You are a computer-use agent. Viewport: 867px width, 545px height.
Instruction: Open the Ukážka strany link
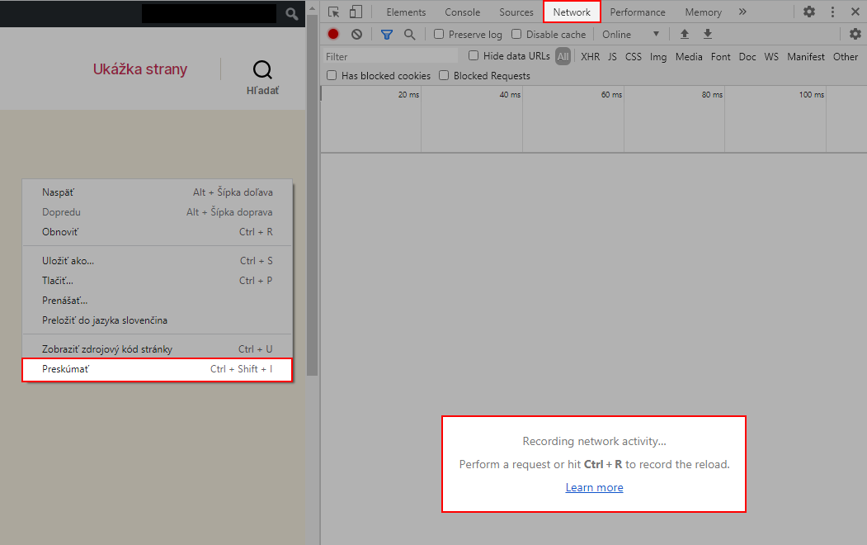(140, 69)
